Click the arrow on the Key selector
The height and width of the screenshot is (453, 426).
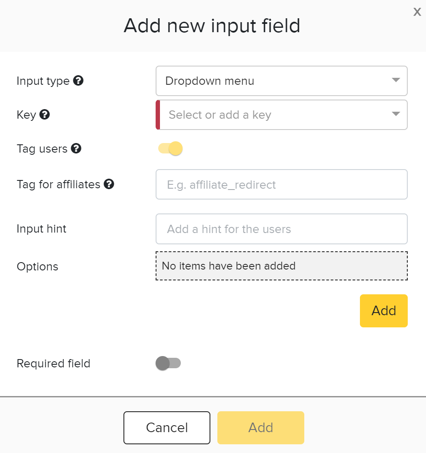pos(396,114)
